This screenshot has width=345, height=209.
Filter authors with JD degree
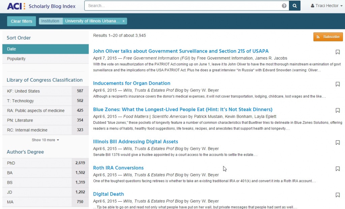point(45,192)
